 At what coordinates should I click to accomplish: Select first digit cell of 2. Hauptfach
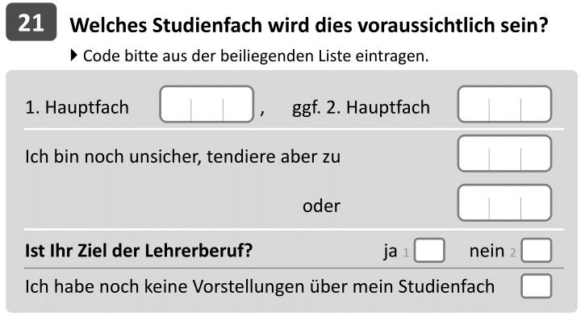click(474, 104)
